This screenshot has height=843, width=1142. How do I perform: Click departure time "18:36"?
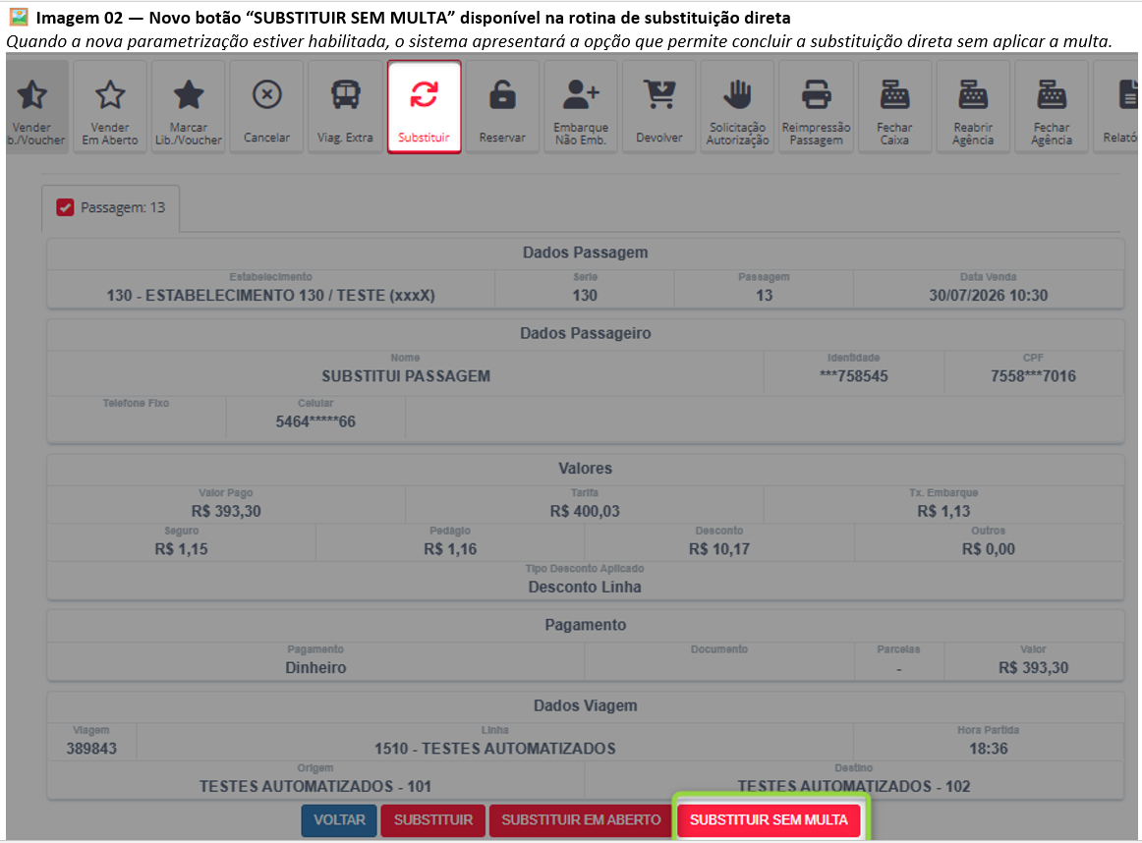click(x=989, y=749)
